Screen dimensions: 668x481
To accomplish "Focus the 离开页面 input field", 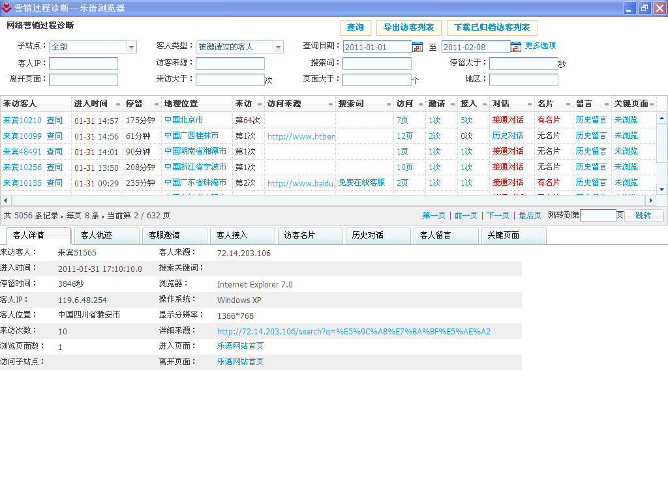I will (83, 80).
